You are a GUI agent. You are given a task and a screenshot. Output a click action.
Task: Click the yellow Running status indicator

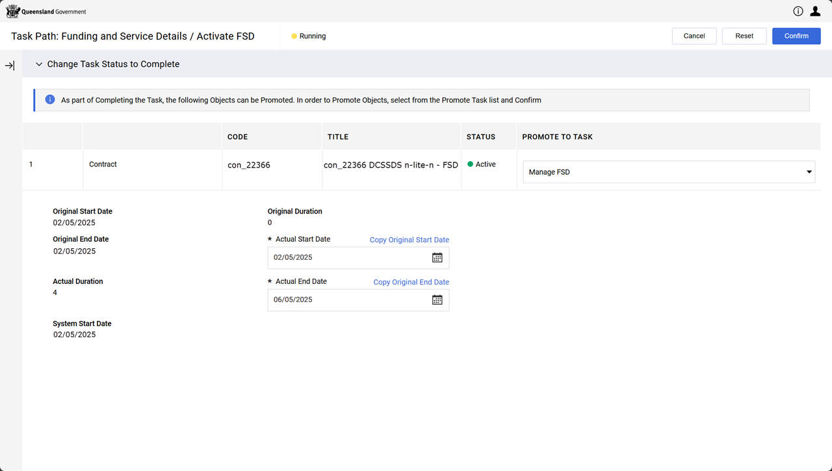pos(294,36)
